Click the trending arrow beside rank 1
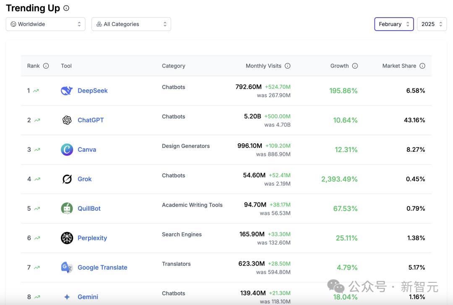The height and width of the screenshot is (305, 453). tap(36, 90)
